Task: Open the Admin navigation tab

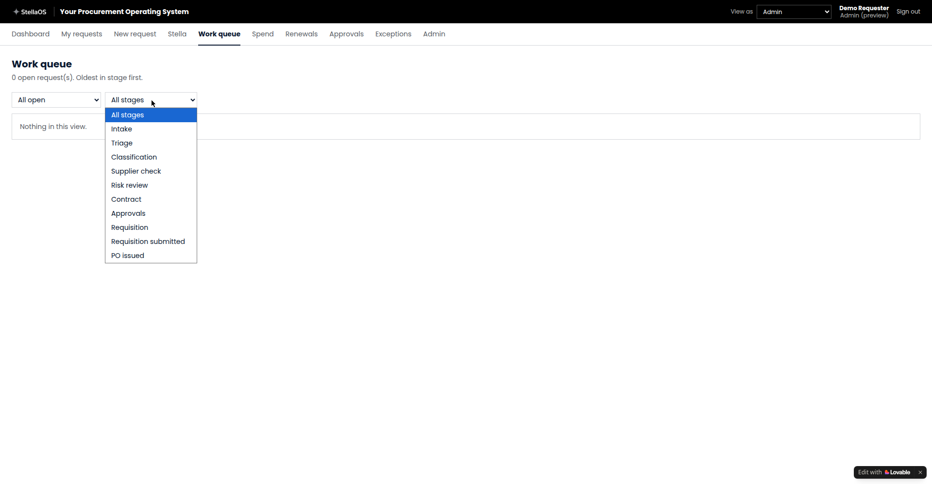Action: tap(434, 34)
